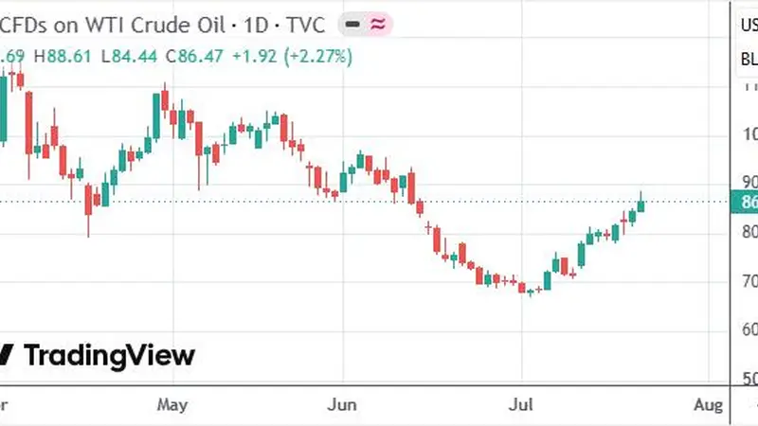The width and height of the screenshot is (758, 426).
Task: Click the Jul label on time axis
Action: pos(520,405)
